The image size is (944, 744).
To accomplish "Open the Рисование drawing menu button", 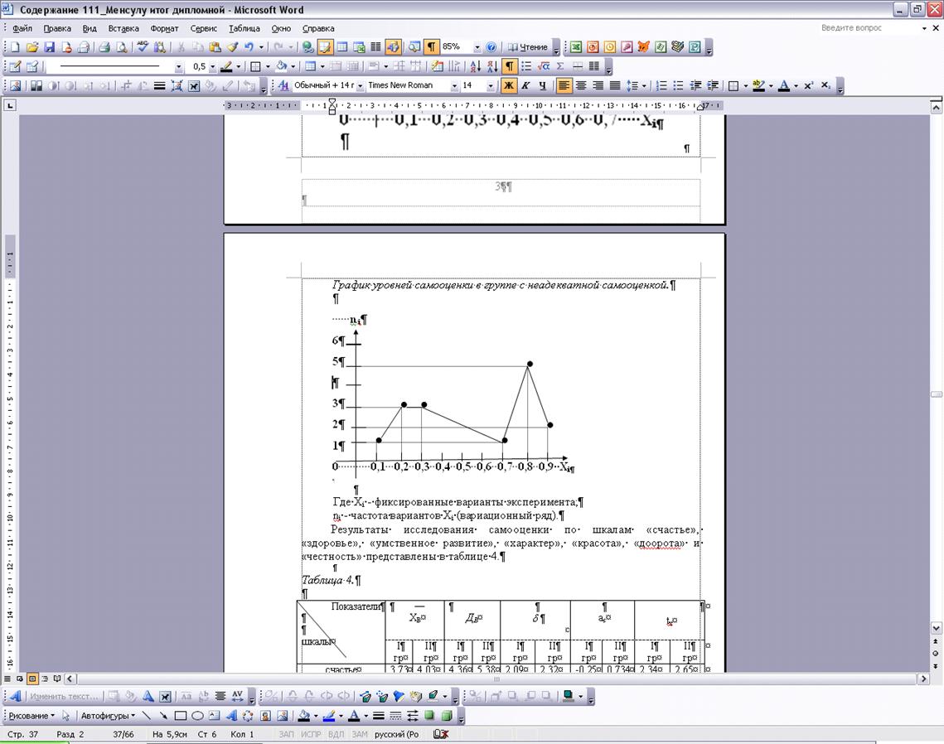I will pyautogui.click(x=31, y=716).
